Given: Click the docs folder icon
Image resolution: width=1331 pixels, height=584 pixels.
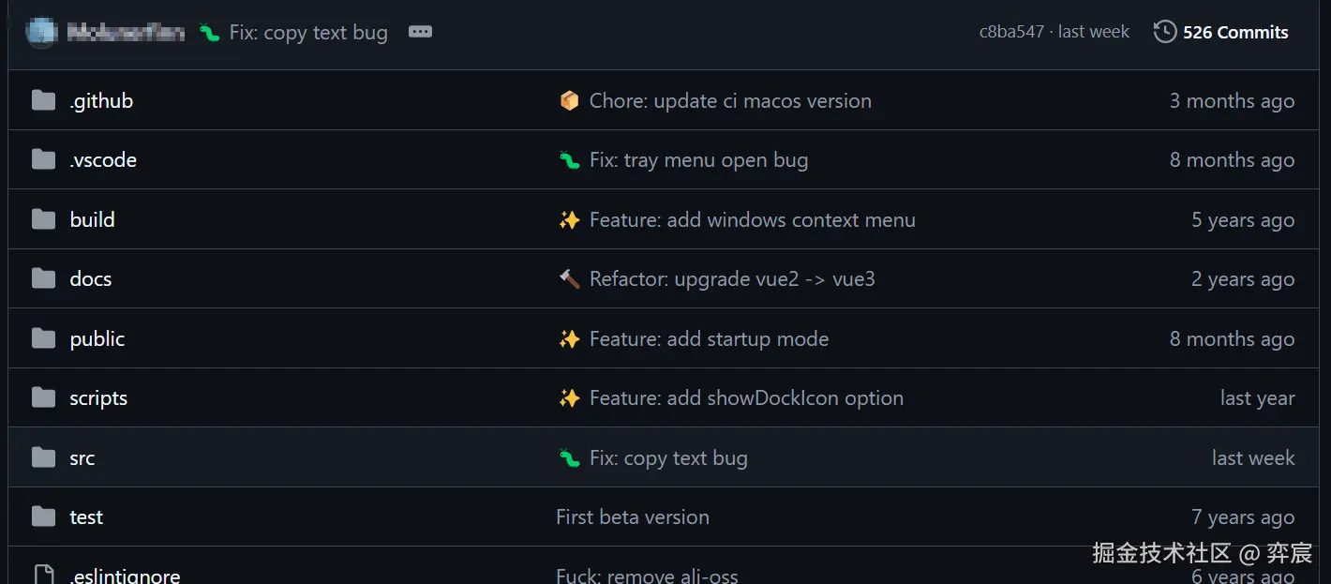Looking at the screenshot, I should [43, 279].
